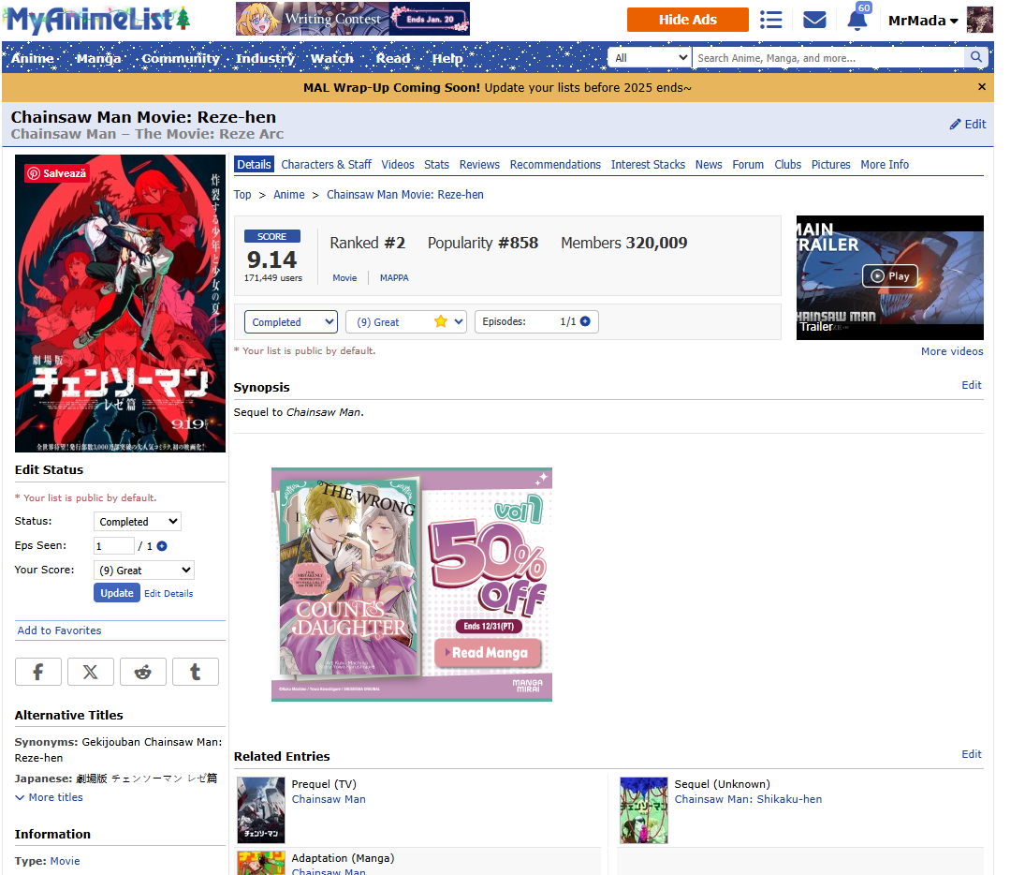The width and height of the screenshot is (1025, 875).
Task: Switch to the News tab
Action: (709, 164)
